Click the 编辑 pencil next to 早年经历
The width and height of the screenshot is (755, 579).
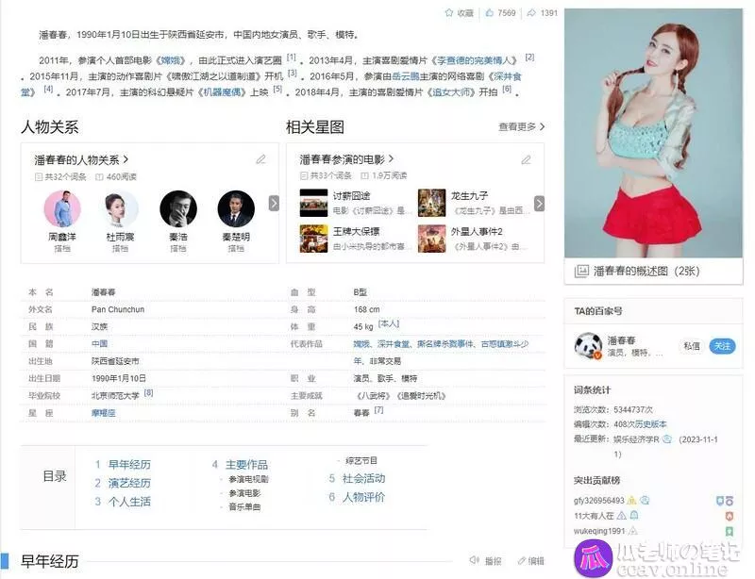[x=518, y=560]
